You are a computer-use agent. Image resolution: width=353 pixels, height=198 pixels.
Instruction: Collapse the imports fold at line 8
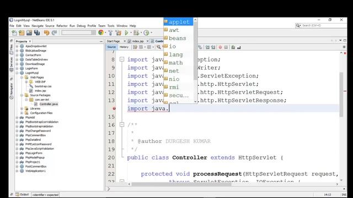click(x=122, y=59)
